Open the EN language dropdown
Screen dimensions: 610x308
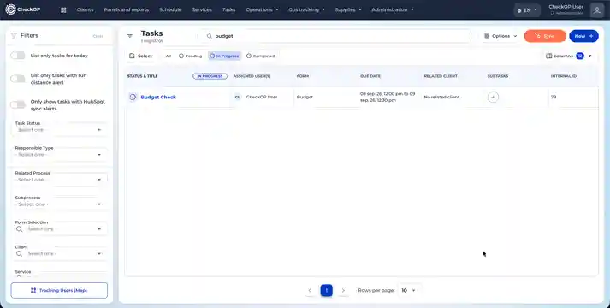click(527, 10)
